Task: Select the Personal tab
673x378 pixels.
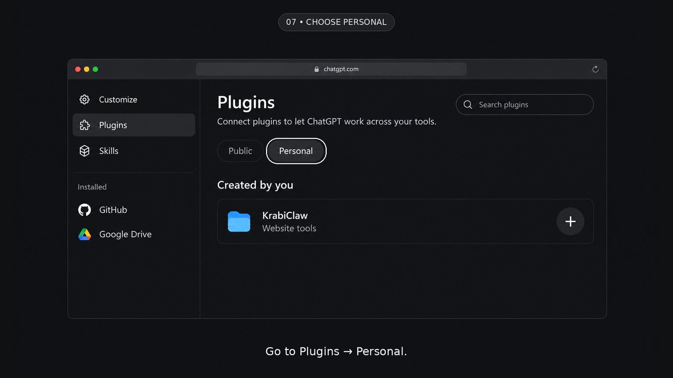Action: 296,151
